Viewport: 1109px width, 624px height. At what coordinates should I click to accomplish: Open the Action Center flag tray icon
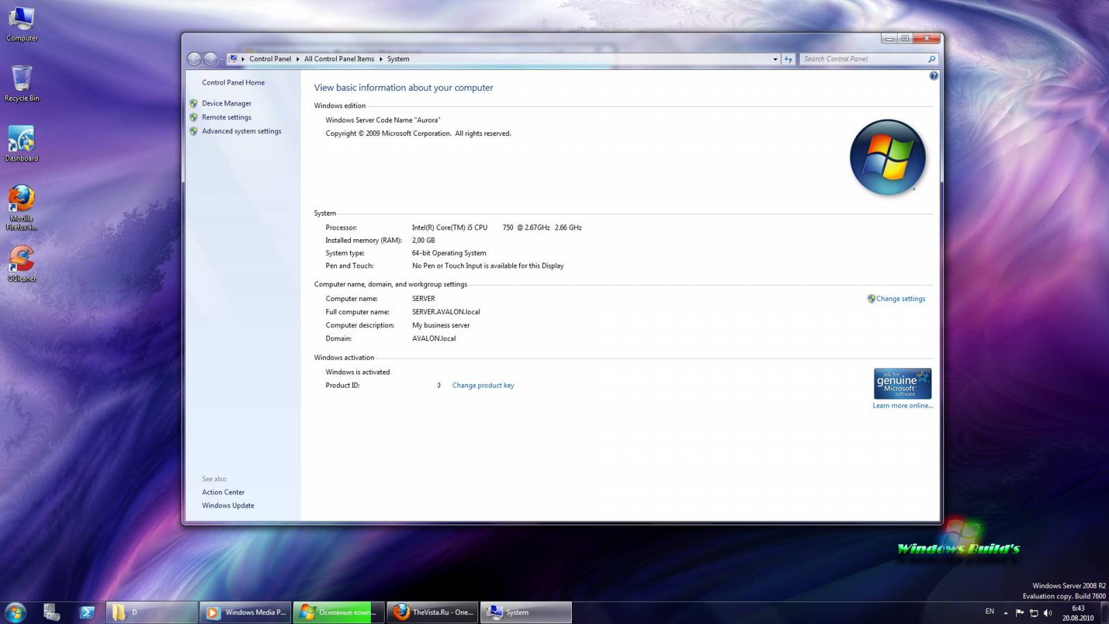click(1020, 613)
